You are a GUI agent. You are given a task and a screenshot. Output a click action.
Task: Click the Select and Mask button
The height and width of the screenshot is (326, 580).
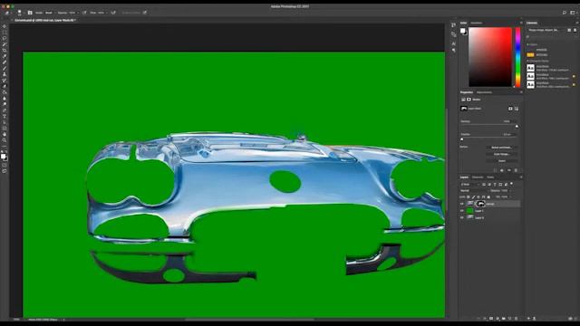(501, 147)
